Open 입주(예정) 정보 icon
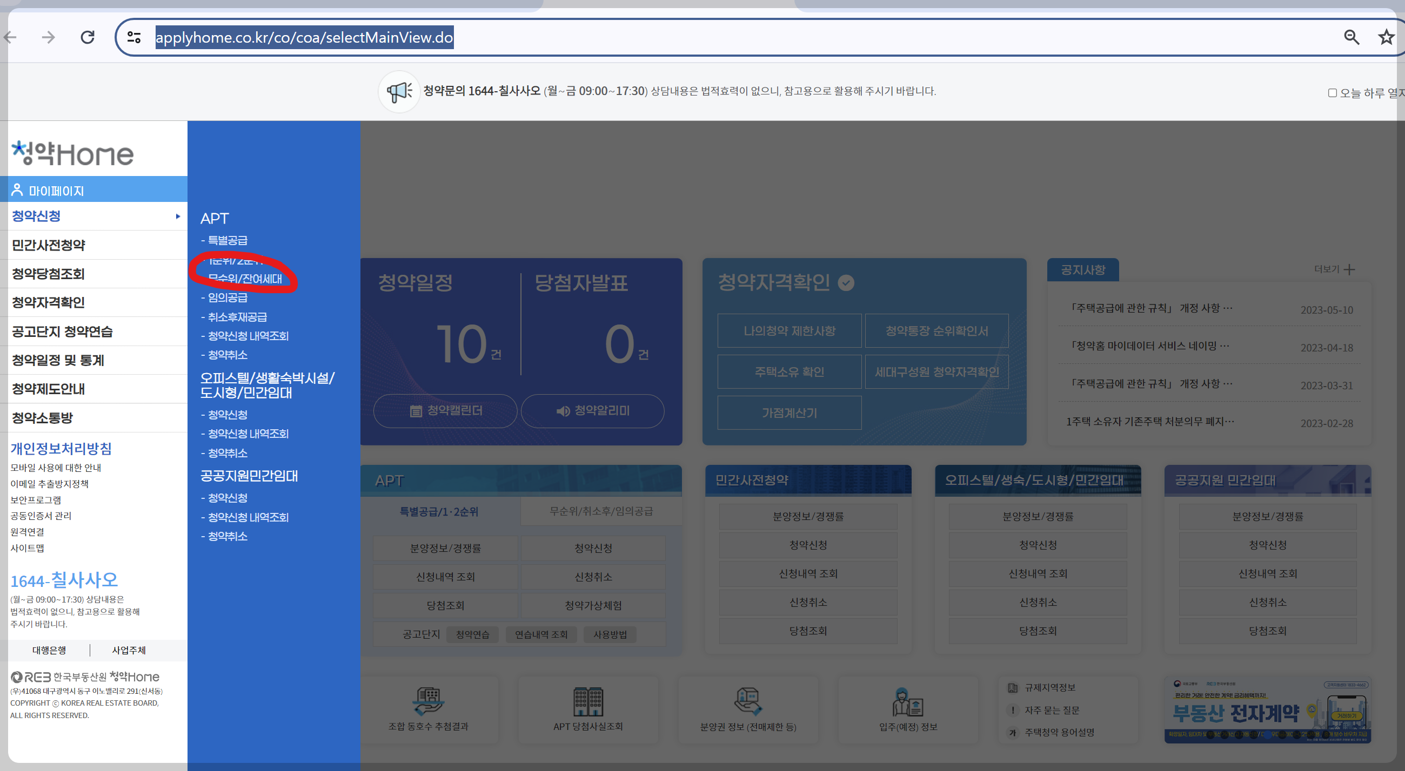The image size is (1405, 771). pyautogui.click(x=908, y=701)
